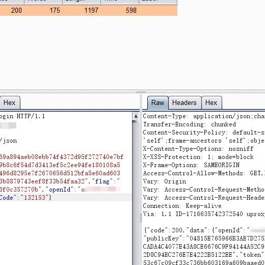Image resolution: width=265 pixels, height=265 pixels.
Task: Click the length value 1197
Action: pos(91,10)
